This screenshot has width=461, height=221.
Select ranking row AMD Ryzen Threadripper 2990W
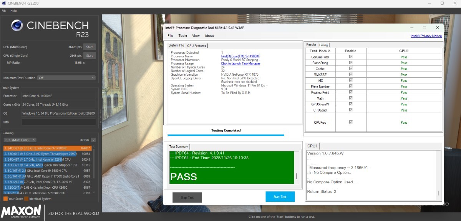point(47,153)
